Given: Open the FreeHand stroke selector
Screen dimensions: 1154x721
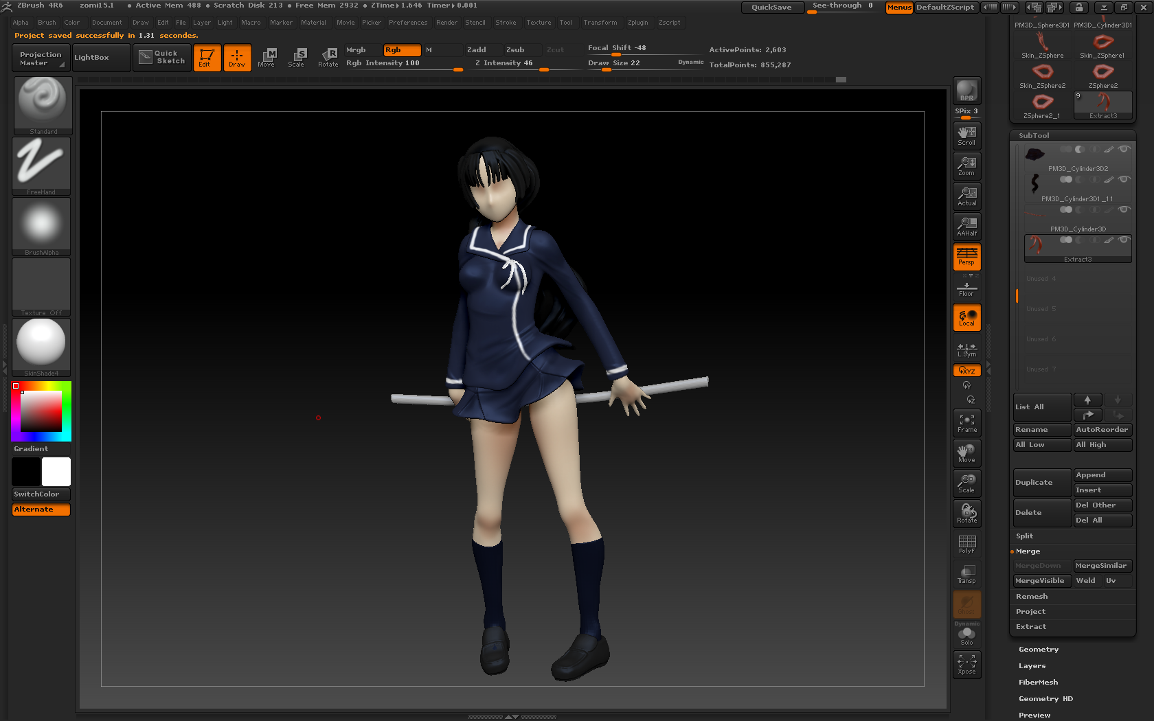Looking at the screenshot, I should tap(41, 166).
